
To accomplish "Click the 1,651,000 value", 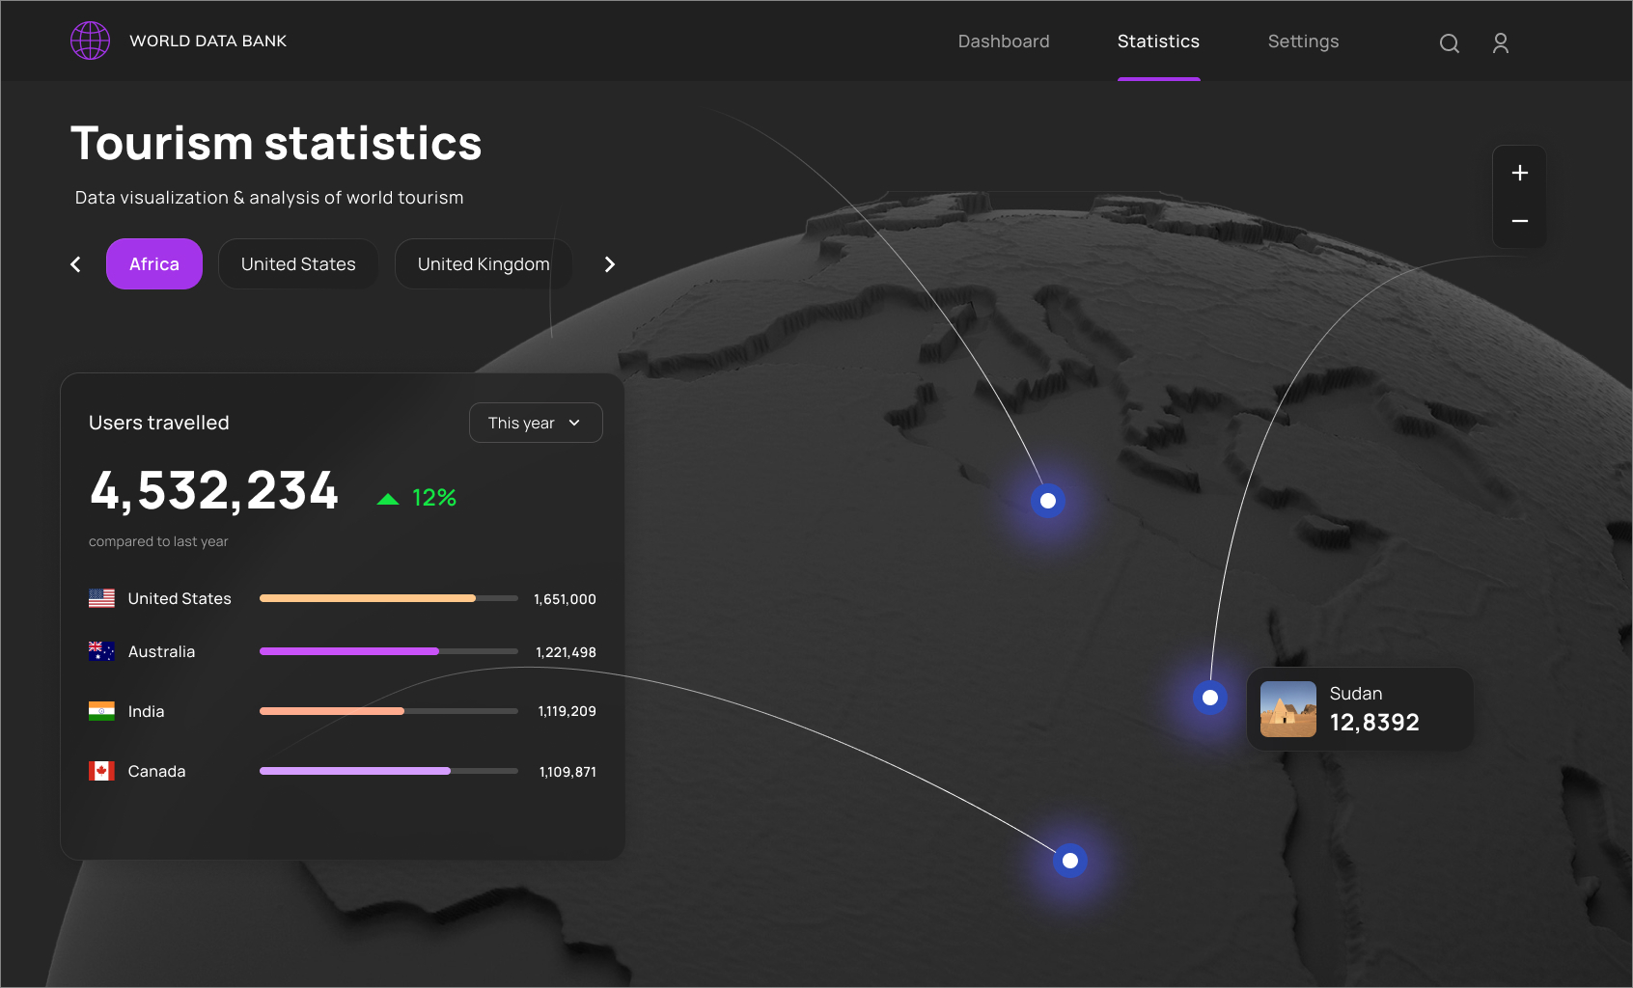I will [565, 599].
